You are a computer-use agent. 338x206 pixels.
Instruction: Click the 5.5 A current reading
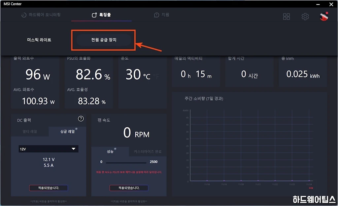click(x=49, y=165)
